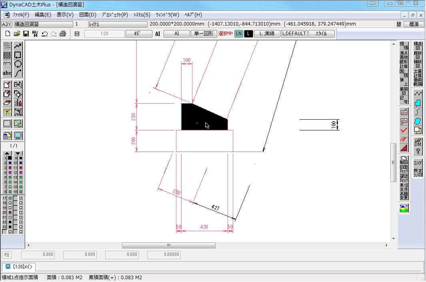Select the brick hatch pattern tool
This screenshot has height=282, width=426.
click(x=7, y=55)
